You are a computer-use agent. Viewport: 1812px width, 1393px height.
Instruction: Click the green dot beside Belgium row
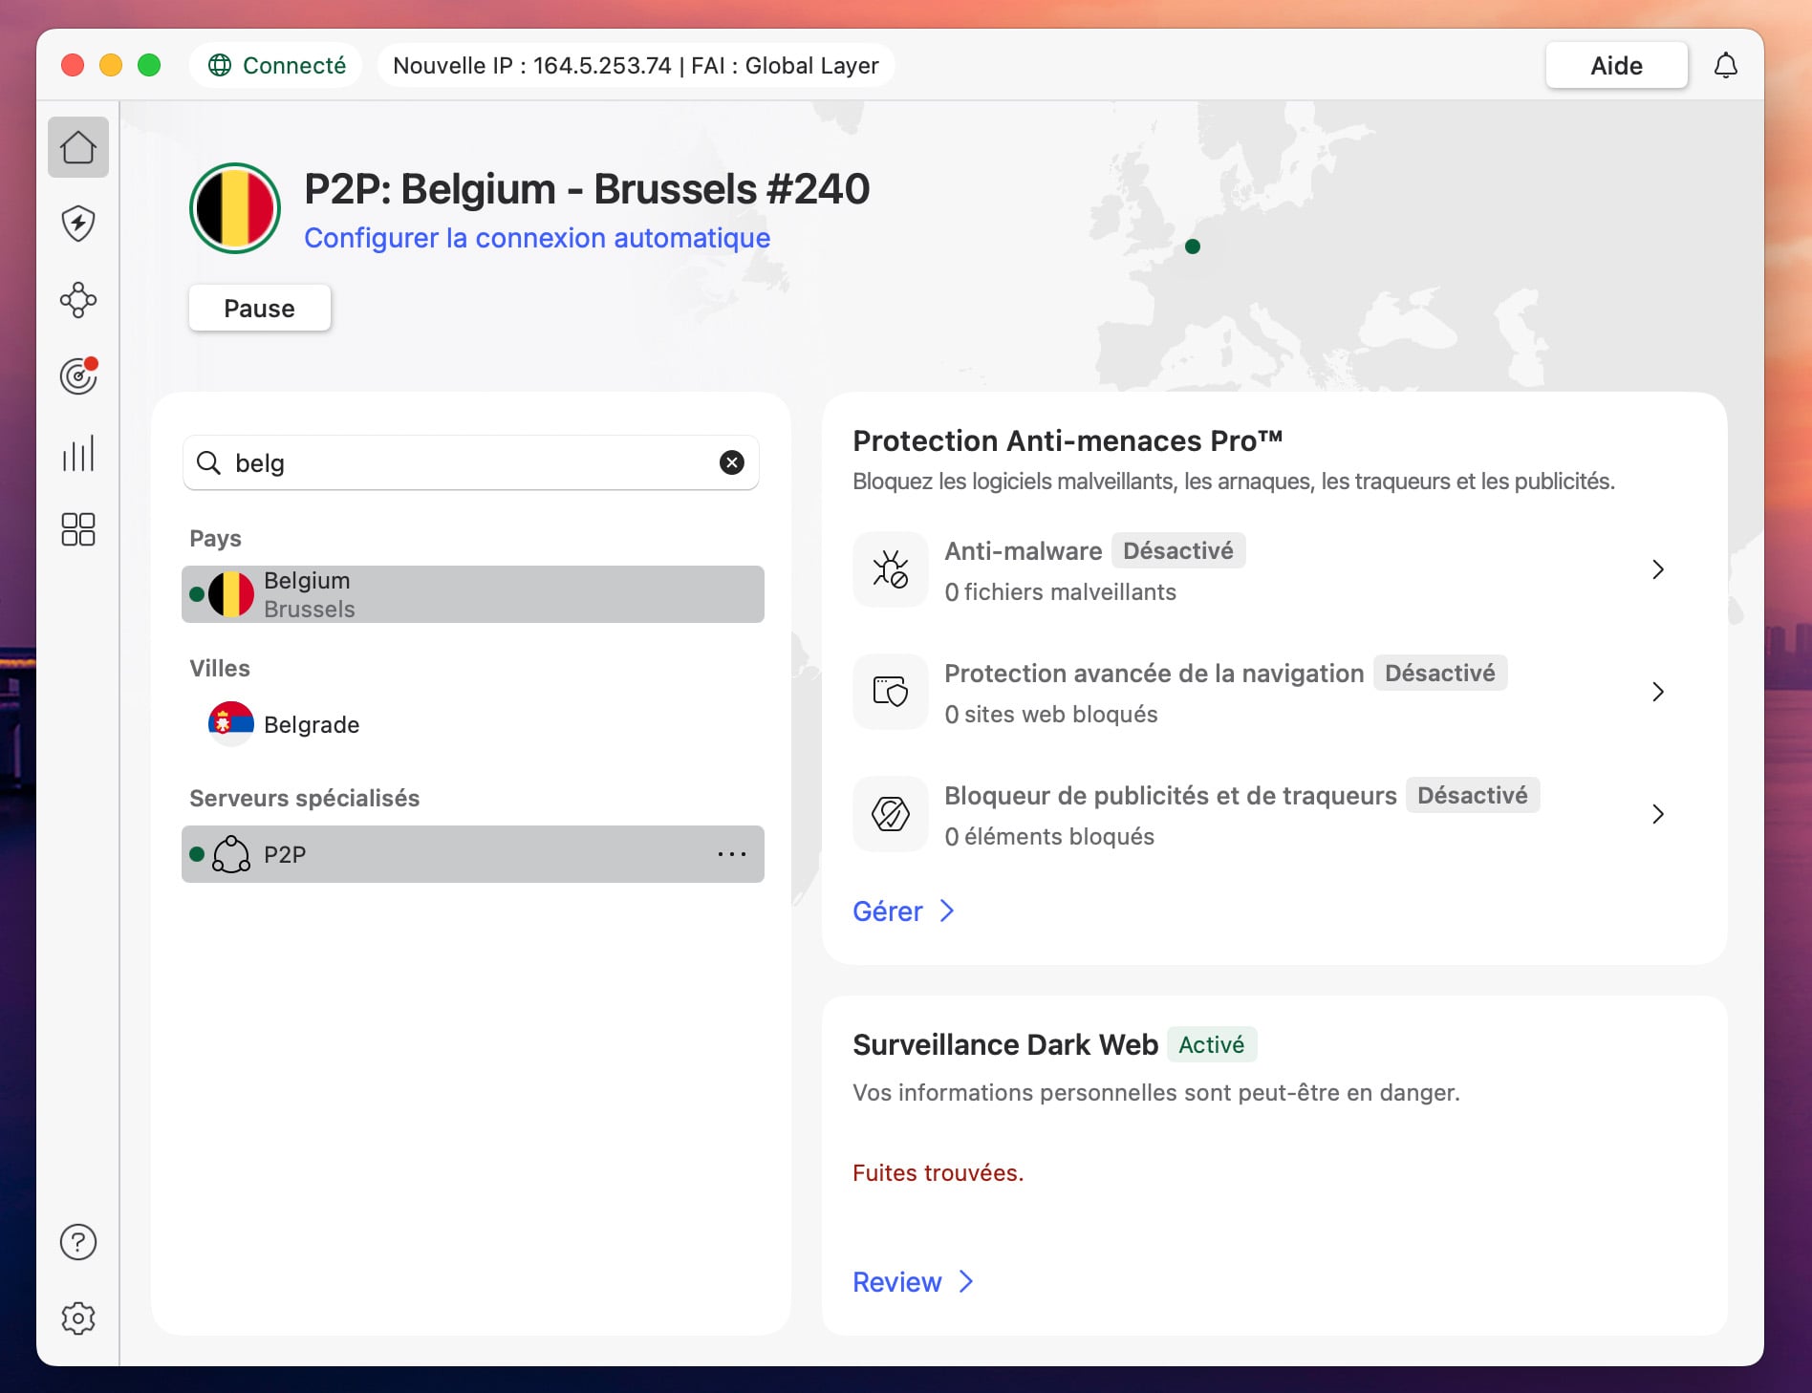click(x=197, y=594)
